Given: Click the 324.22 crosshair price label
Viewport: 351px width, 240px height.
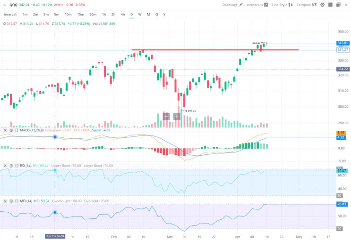Looking at the screenshot, I should pyautogui.click(x=342, y=69).
